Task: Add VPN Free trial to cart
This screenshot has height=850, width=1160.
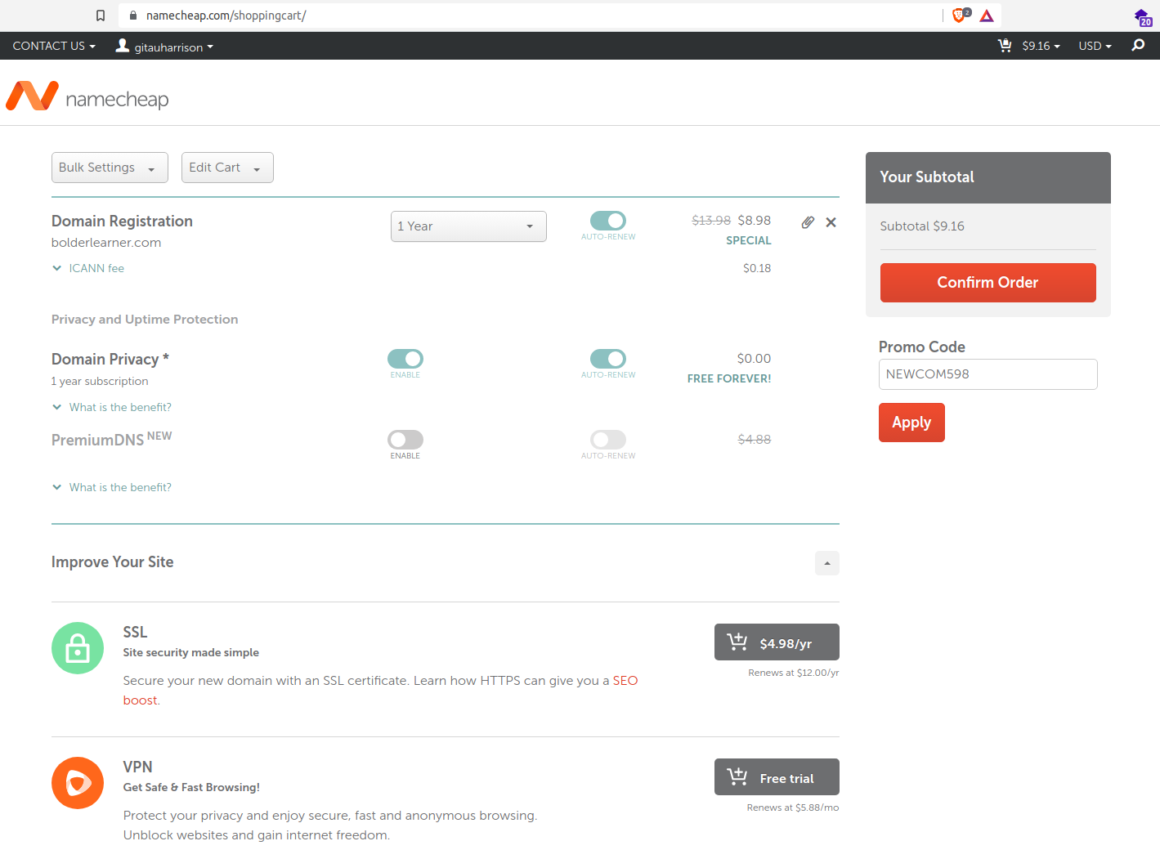Action: [777, 777]
